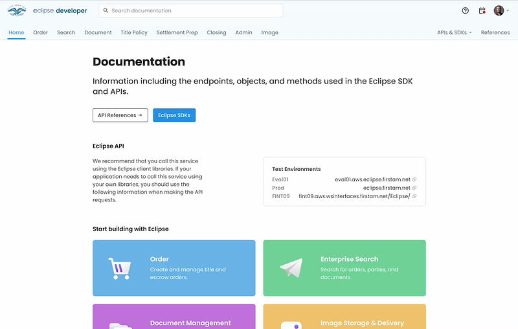The width and height of the screenshot is (518, 329).
Task: Click the fint09.aws.wsinterfaces.firstam.net/Eclipse/ address
Action: coord(354,196)
